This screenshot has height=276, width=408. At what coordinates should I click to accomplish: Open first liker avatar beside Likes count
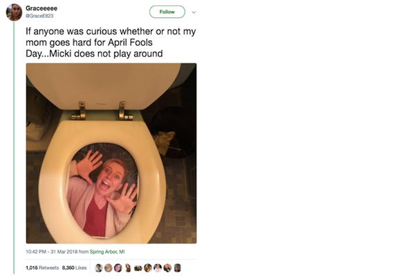pyautogui.click(x=98, y=268)
